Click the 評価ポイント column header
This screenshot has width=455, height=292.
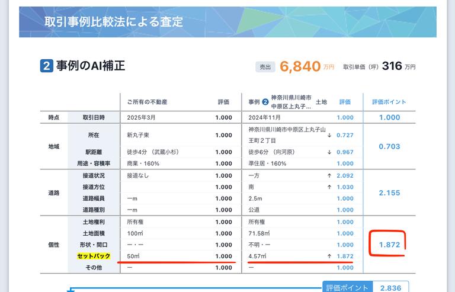click(x=389, y=102)
